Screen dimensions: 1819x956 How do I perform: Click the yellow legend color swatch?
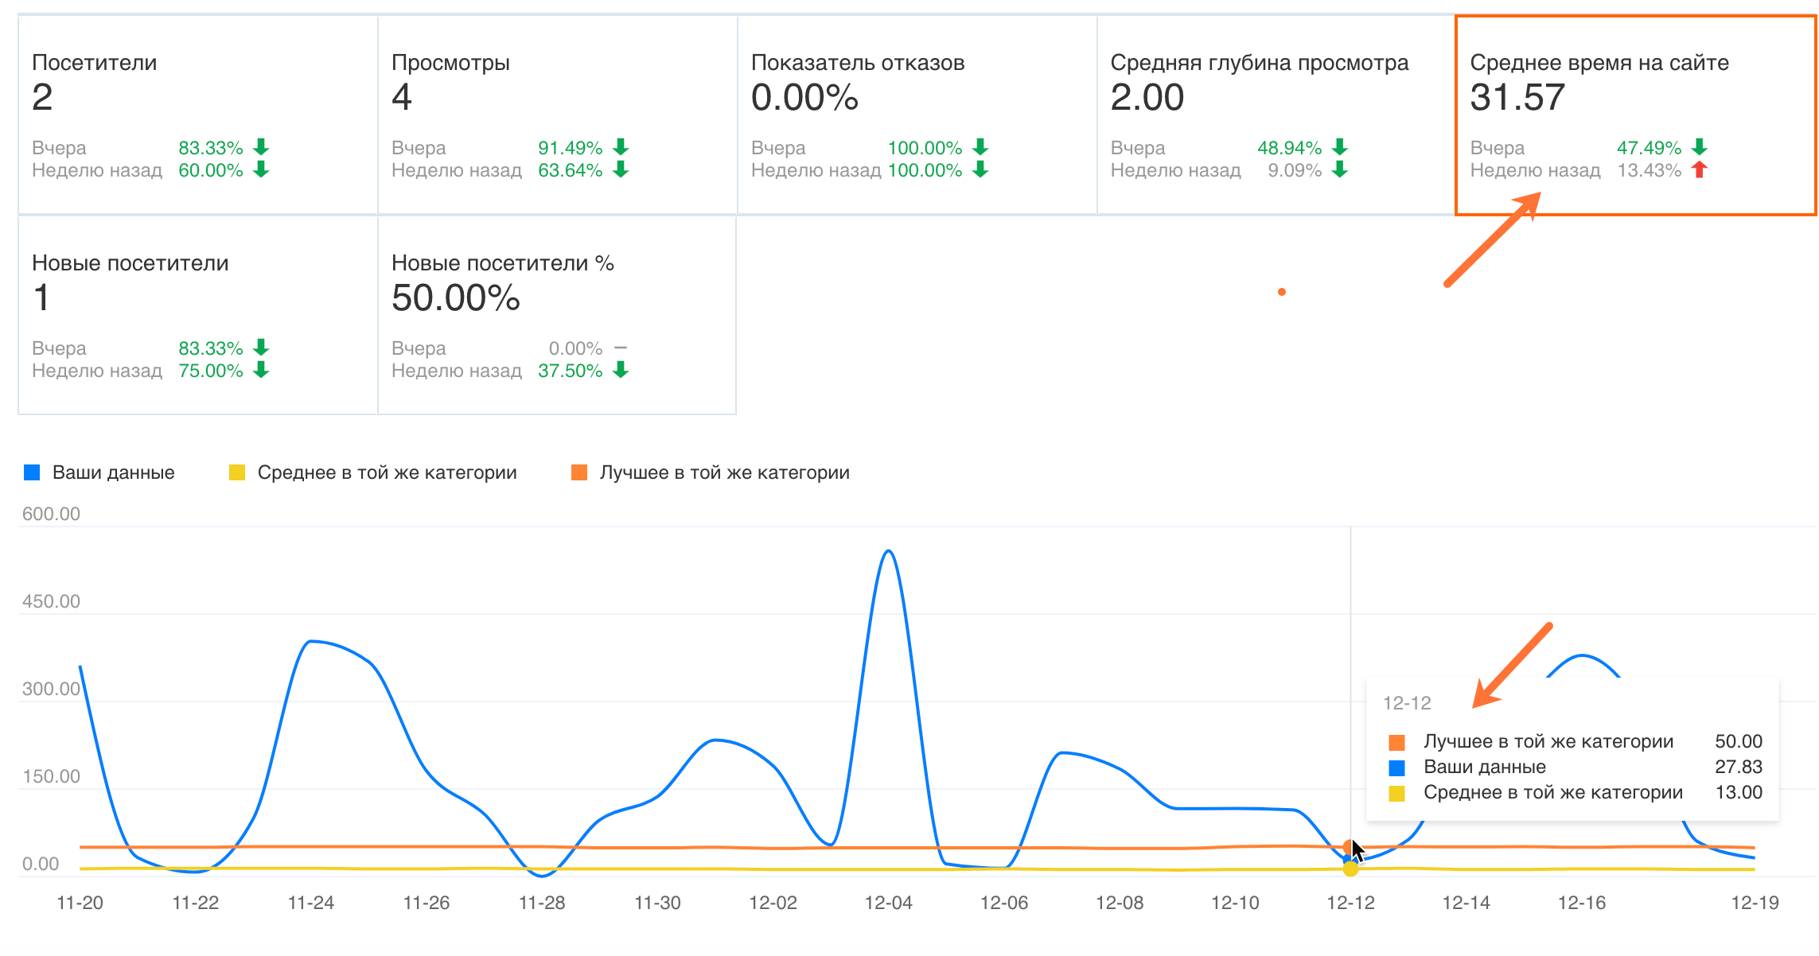(237, 472)
